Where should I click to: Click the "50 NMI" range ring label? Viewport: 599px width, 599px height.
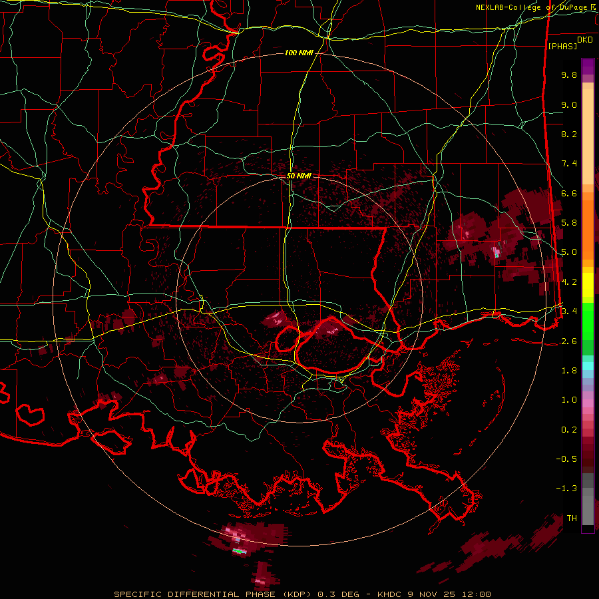pyautogui.click(x=299, y=176)
